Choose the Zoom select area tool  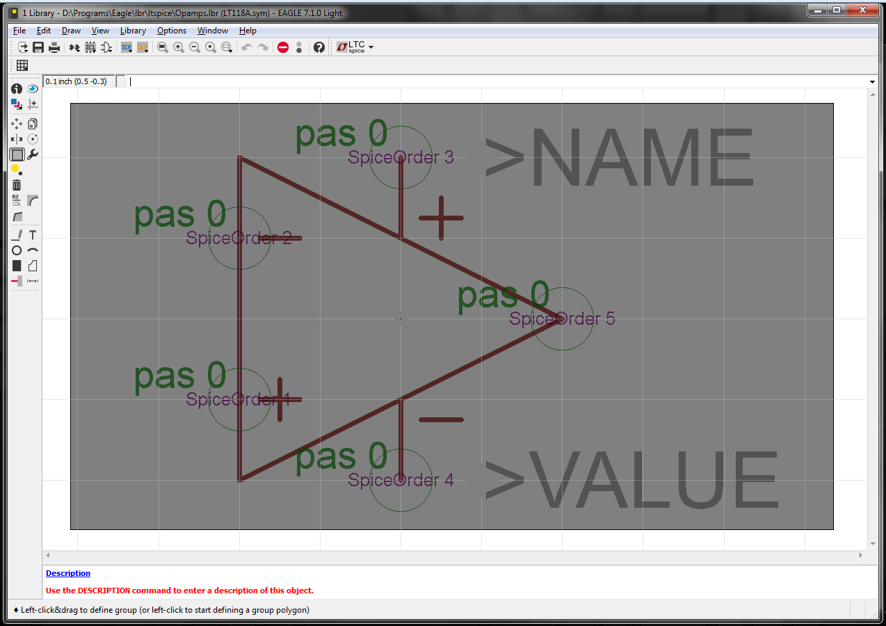tap(227, 47)
